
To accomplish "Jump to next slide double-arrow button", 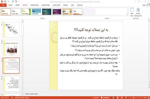I will [149, 87].
